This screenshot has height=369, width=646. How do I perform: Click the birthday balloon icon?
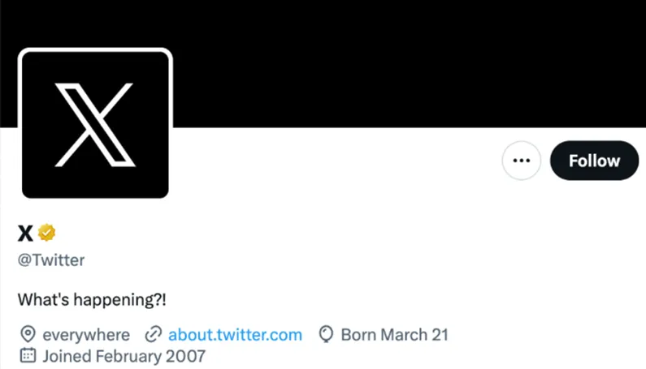coord(326,334)
